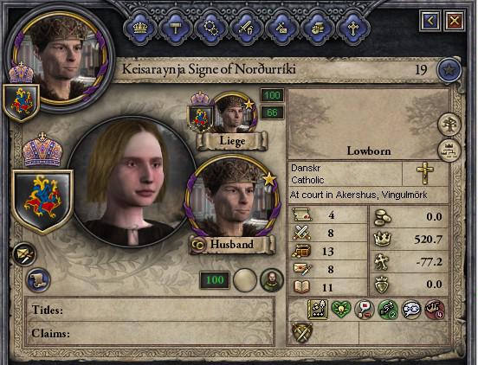Click the dagger plot icon by portrait
The height and width of the screenshot is (365, 478).
tap(24, 254)
